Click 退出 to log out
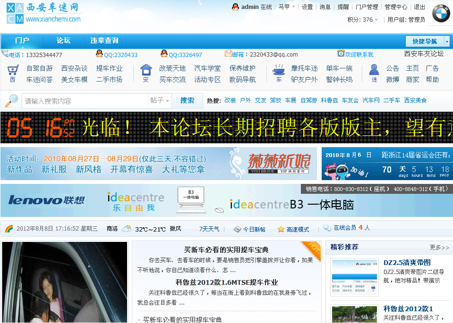Image resolution: width=453 pixels, height=323 pixels. 419,7
